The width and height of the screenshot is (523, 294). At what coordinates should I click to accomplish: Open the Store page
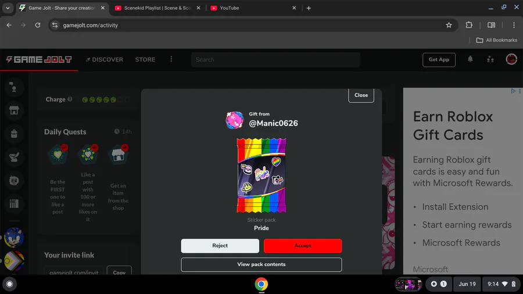coord(145,60)
